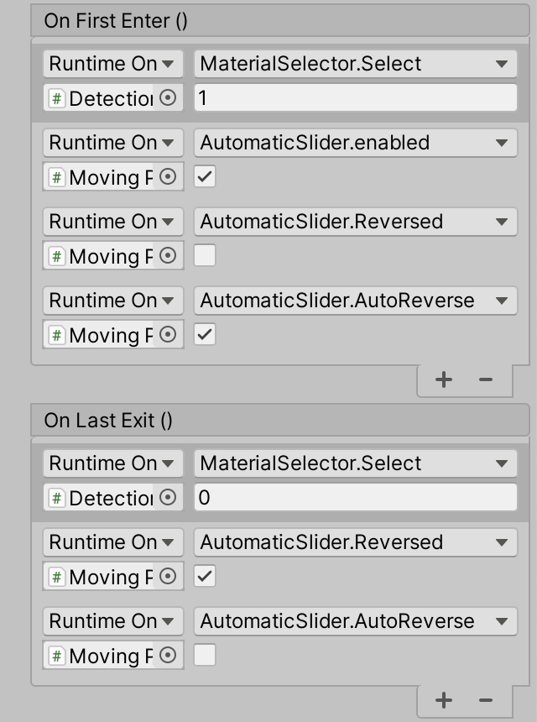This screenshot has width=537, height=722.
Task: Add new listener to On First Enter
Action: coord(444,379)
